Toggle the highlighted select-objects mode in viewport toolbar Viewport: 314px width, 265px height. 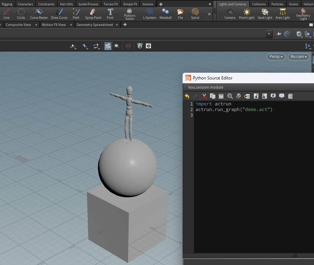point(108,46)
